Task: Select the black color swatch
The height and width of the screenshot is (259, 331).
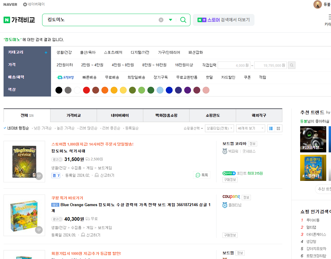Action: 59,90
